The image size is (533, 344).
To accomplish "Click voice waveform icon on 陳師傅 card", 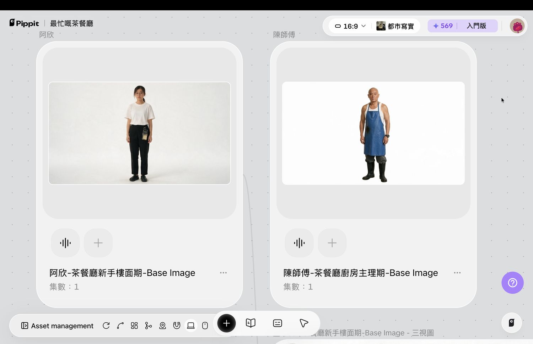I will (299, 243).
